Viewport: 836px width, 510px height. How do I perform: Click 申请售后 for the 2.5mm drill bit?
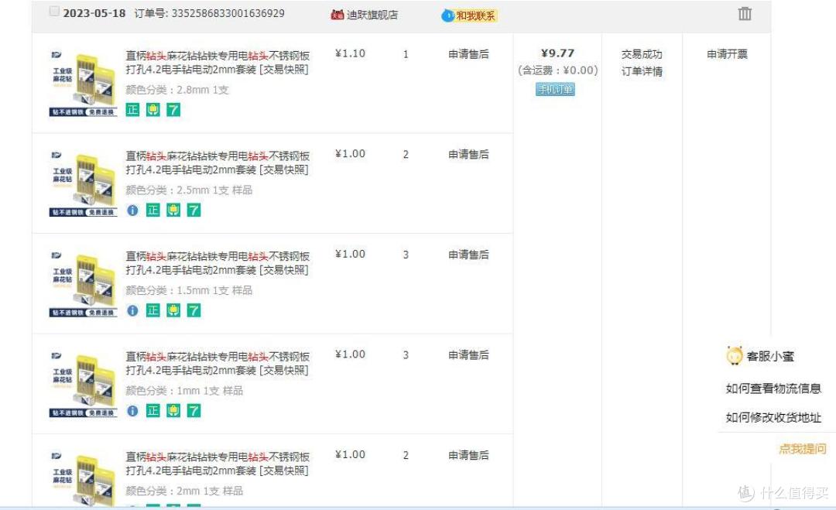pos(468,154)
